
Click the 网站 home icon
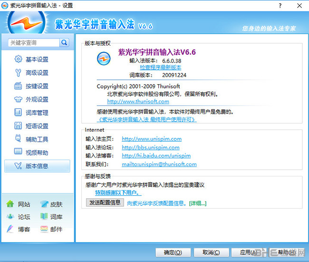[10, 204]
